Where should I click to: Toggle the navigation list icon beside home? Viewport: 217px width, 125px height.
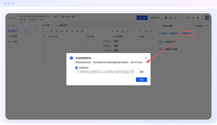10,18
